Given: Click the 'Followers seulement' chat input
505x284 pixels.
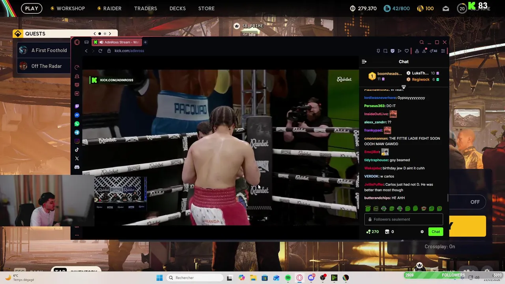Looking at the screenshot, I should tap(404, 219).
